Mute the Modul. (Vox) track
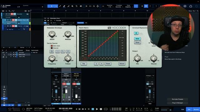Image resolution: width=200 pixels, height=112 pixels. [8, 20]
